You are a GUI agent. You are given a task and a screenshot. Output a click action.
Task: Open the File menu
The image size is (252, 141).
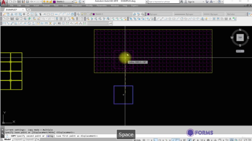(11, 5)
